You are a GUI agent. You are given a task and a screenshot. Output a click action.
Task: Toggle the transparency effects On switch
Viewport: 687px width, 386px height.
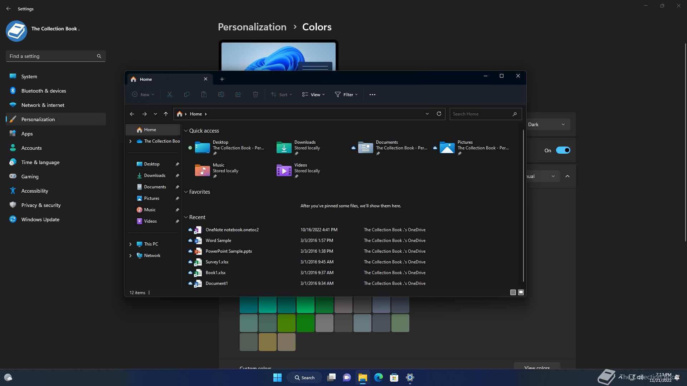click(x=563, y=150)
